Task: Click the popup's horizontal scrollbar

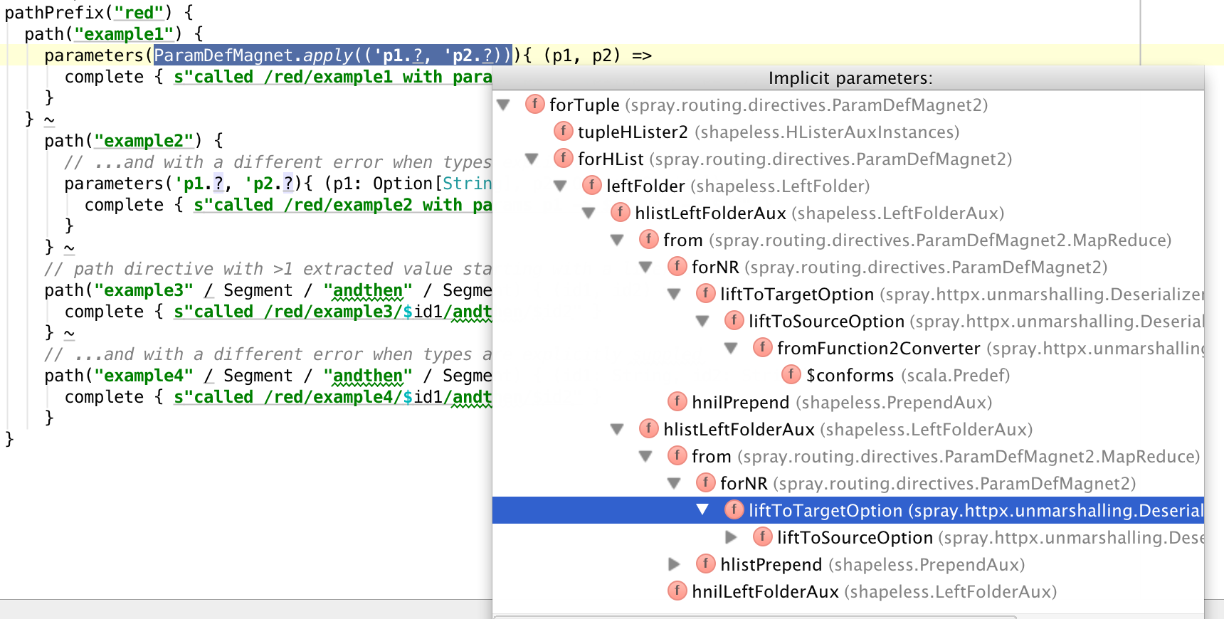Action: tap(754, 616)
